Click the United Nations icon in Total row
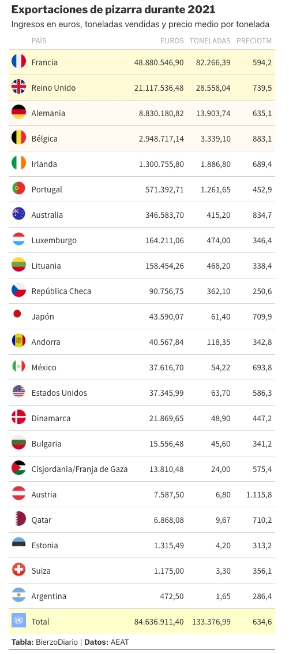The height and width of the screenshot is (654, 289). [x=18, y=621]
